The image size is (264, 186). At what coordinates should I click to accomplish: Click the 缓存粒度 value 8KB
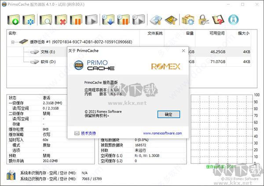(x=45, y=129)
